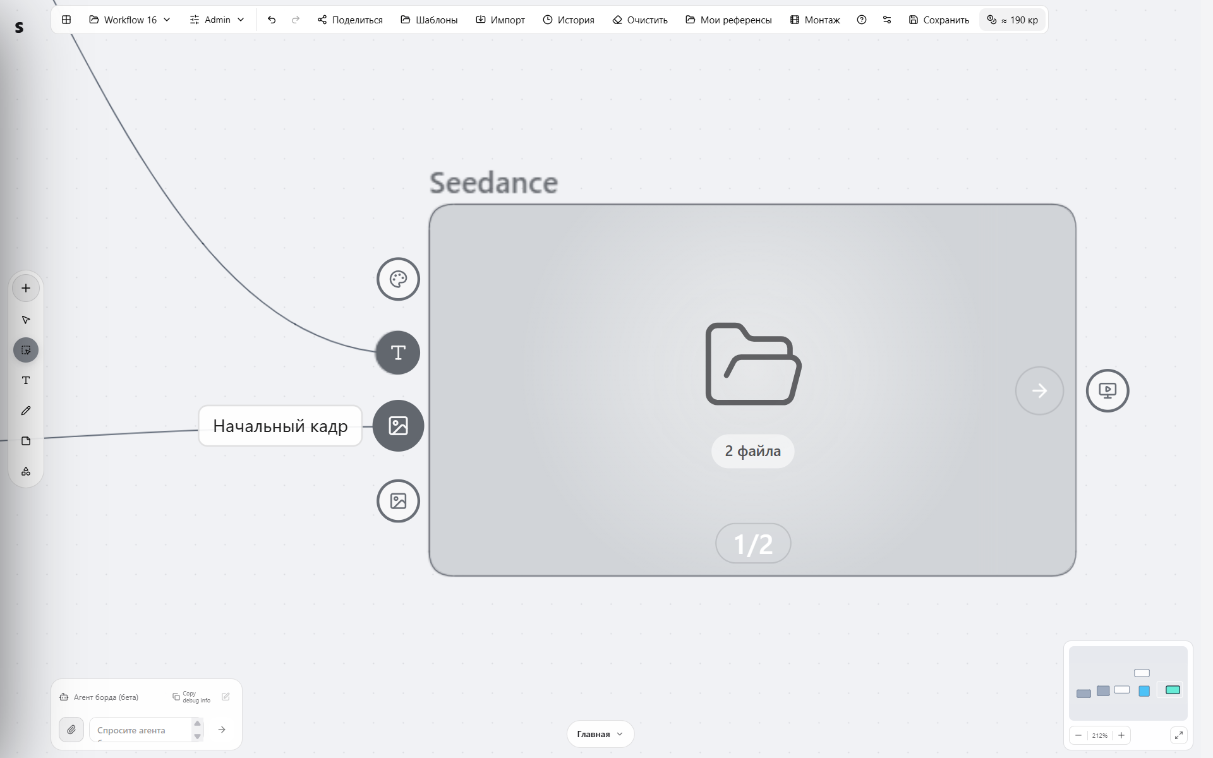
Task: Zoom in with the plus button
Action: [1121, 735]
